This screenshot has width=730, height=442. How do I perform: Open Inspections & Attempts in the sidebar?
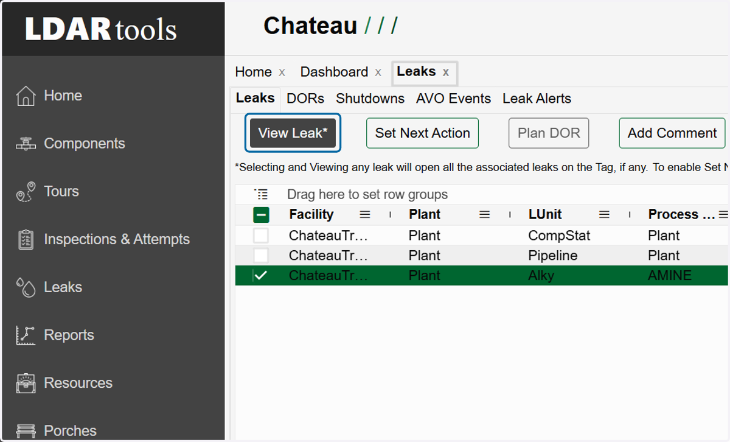pyautogui.click(x=117, y=239)
